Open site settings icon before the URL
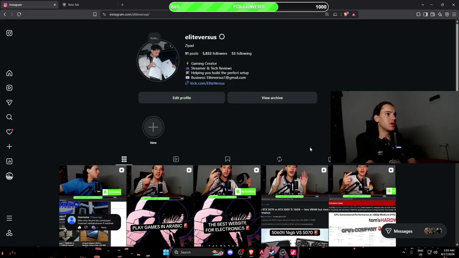 point(104,14)
